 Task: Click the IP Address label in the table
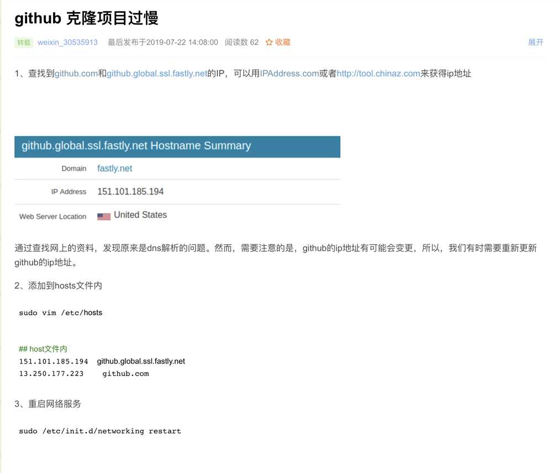coord(68,192)
